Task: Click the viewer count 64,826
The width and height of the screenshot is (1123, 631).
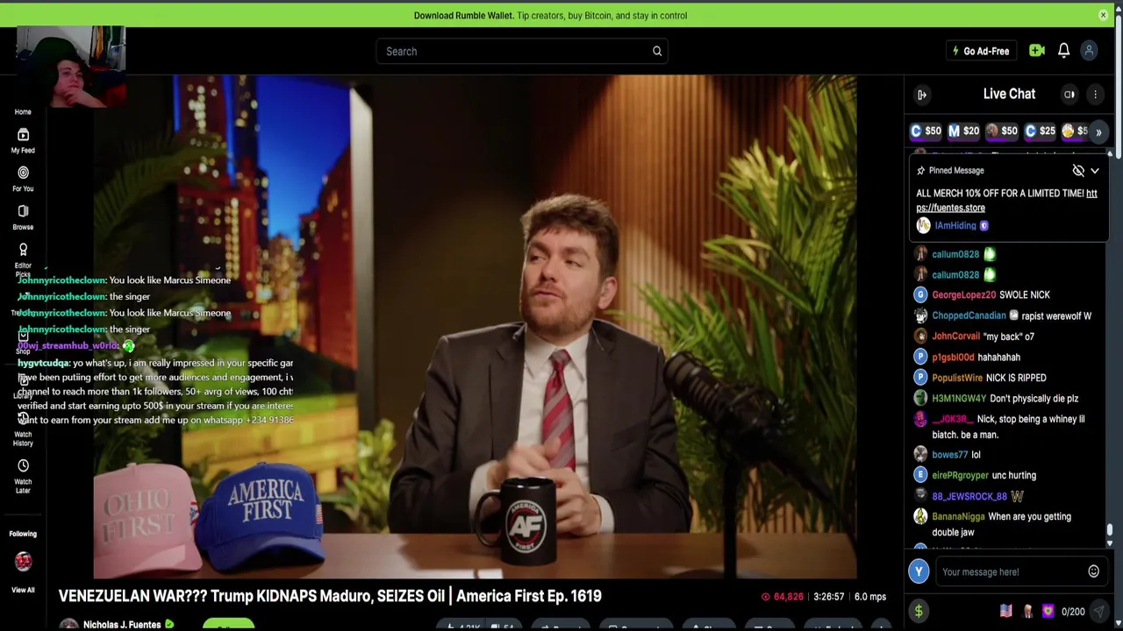Action: (783, 597)
